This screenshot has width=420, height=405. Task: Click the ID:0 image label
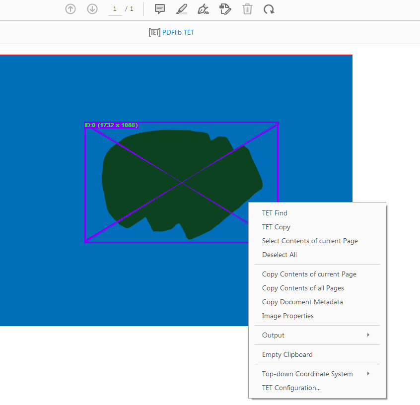pos(112,125)
